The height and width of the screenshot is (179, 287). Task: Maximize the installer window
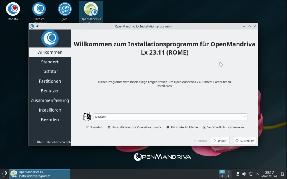point(249,26)
